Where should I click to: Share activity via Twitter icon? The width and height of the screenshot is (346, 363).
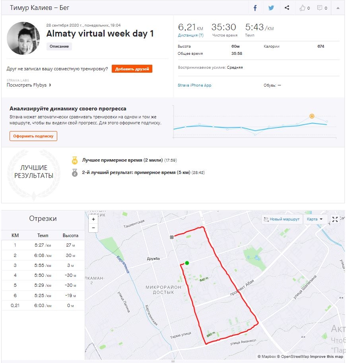click(x=271, y=8)
